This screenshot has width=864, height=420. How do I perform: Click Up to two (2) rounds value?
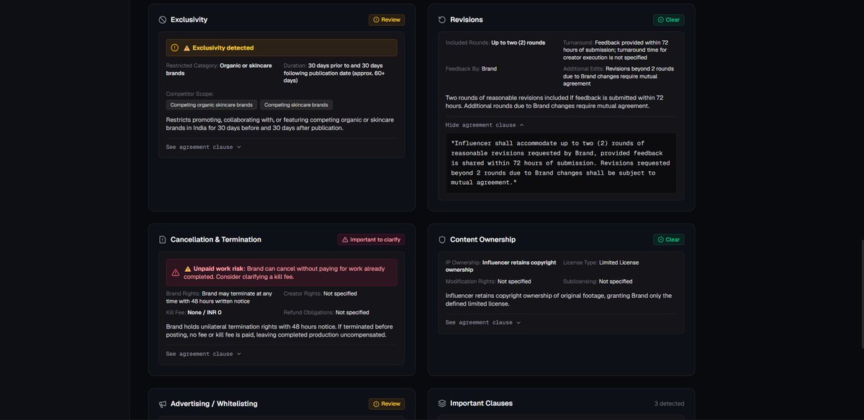pyautogui.click(x=518, y=42)
